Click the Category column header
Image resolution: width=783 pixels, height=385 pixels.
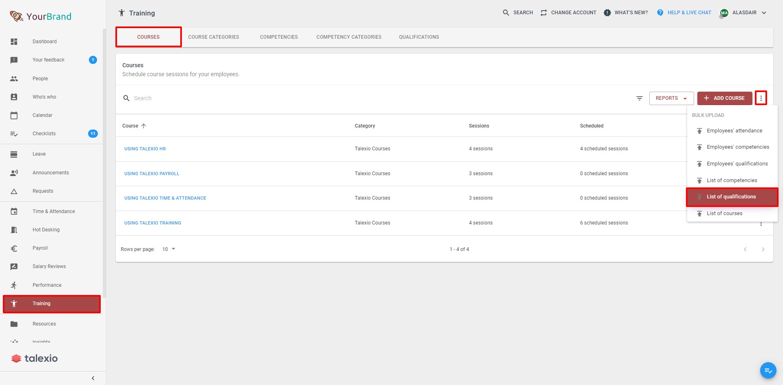365,126
